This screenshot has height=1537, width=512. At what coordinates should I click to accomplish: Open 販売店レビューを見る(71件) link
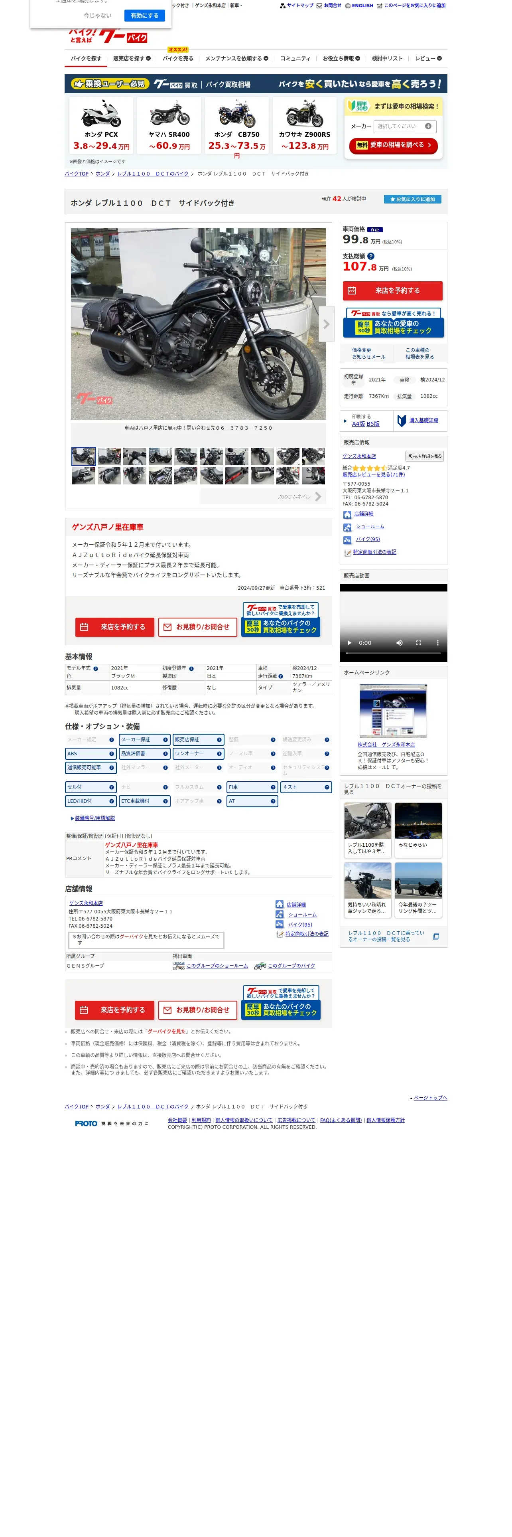click(x=373, y=475)
